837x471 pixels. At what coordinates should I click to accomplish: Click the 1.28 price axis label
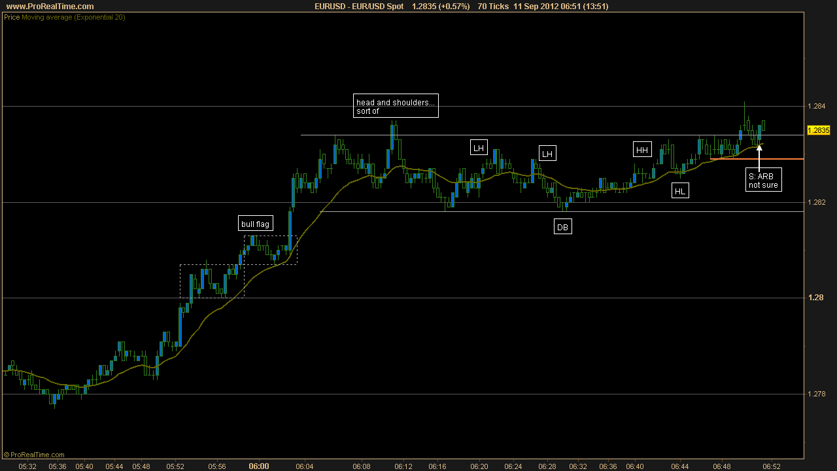coord(815,298)
